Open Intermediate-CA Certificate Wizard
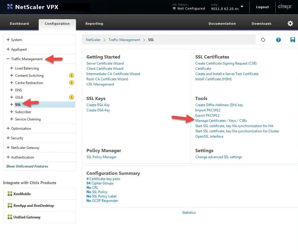The width and height of the screenshot is (298, 251). pos(113,74)
